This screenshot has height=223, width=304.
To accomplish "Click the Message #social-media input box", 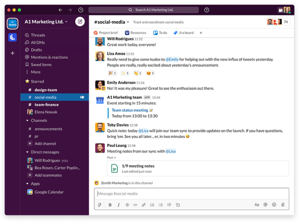I will pyautogui.click(x=192, y=194).
